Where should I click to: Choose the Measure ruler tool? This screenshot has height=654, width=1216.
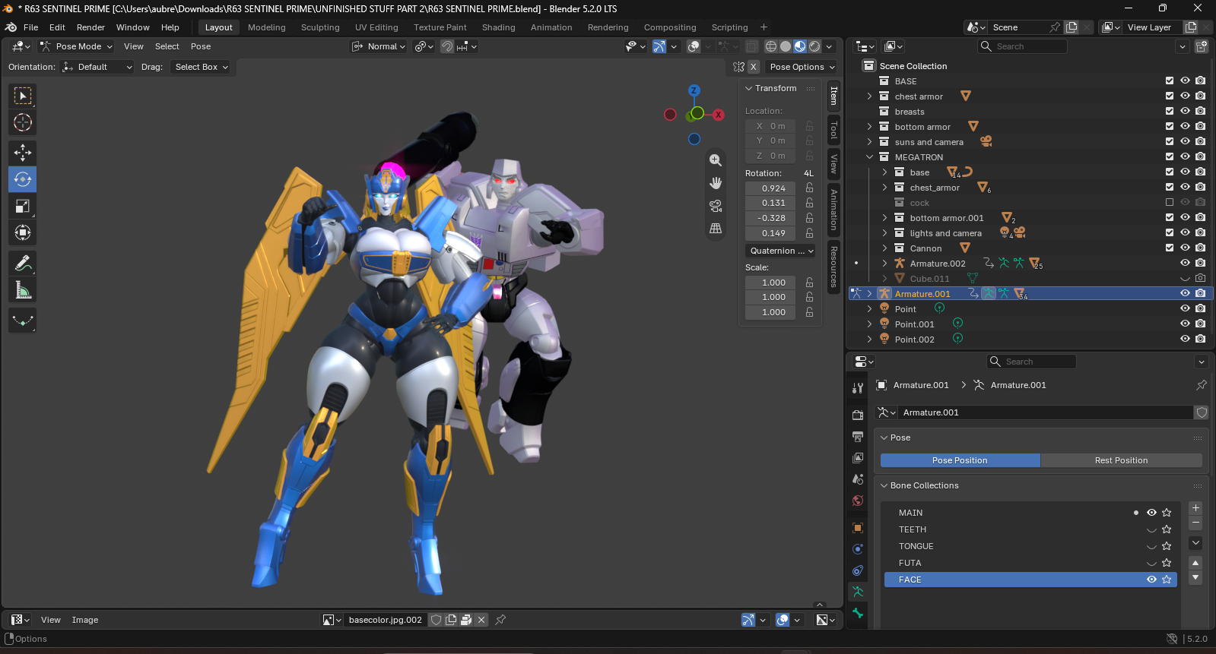[x=23, y=289]
